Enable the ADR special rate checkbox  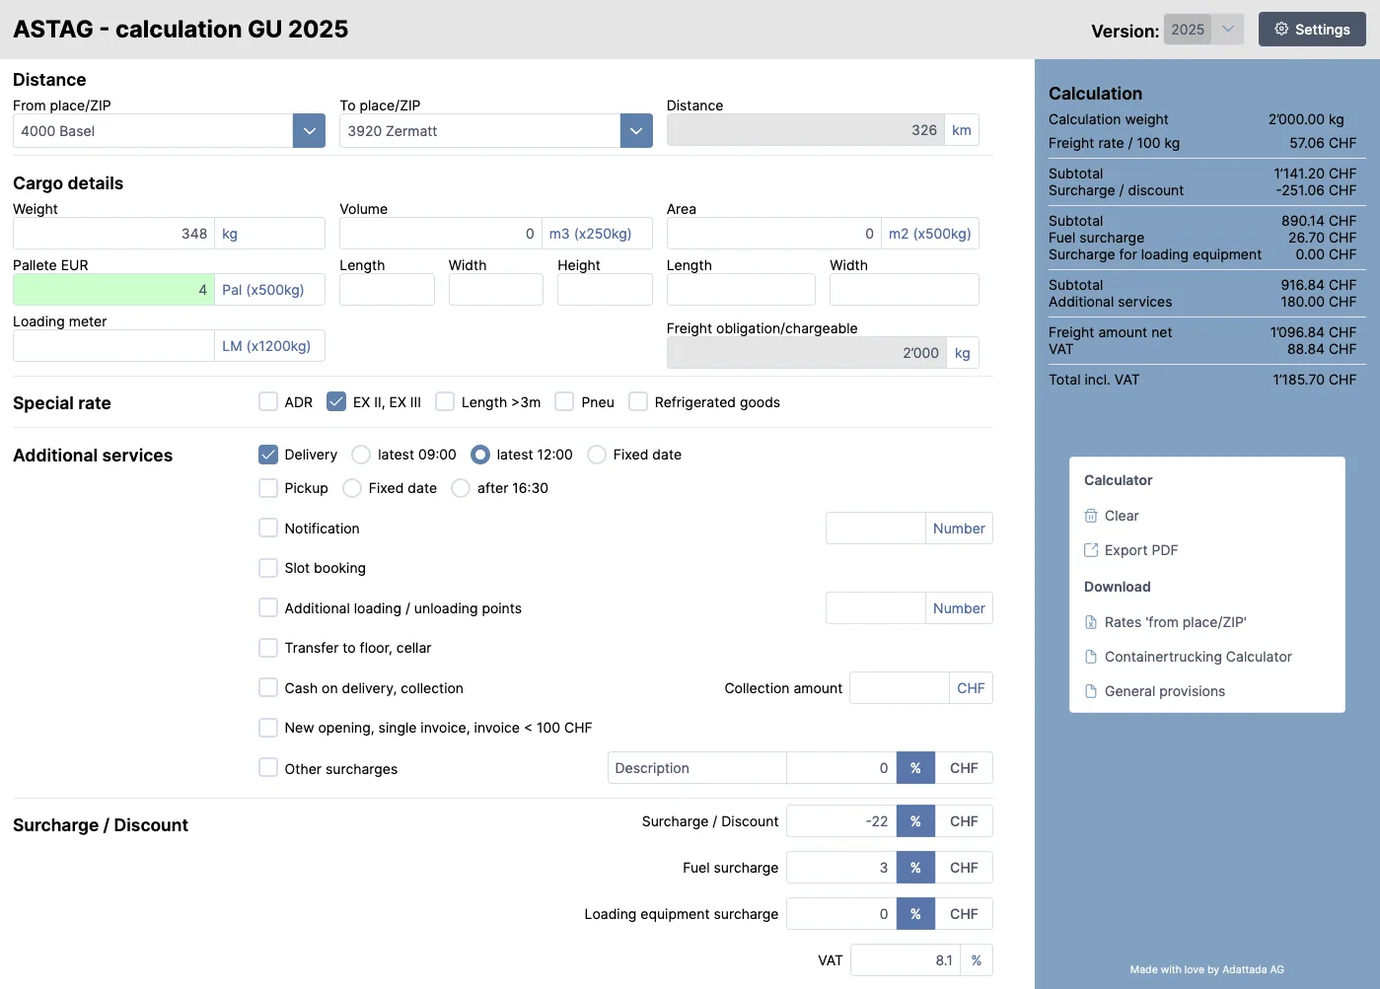[x=268, y=402]
